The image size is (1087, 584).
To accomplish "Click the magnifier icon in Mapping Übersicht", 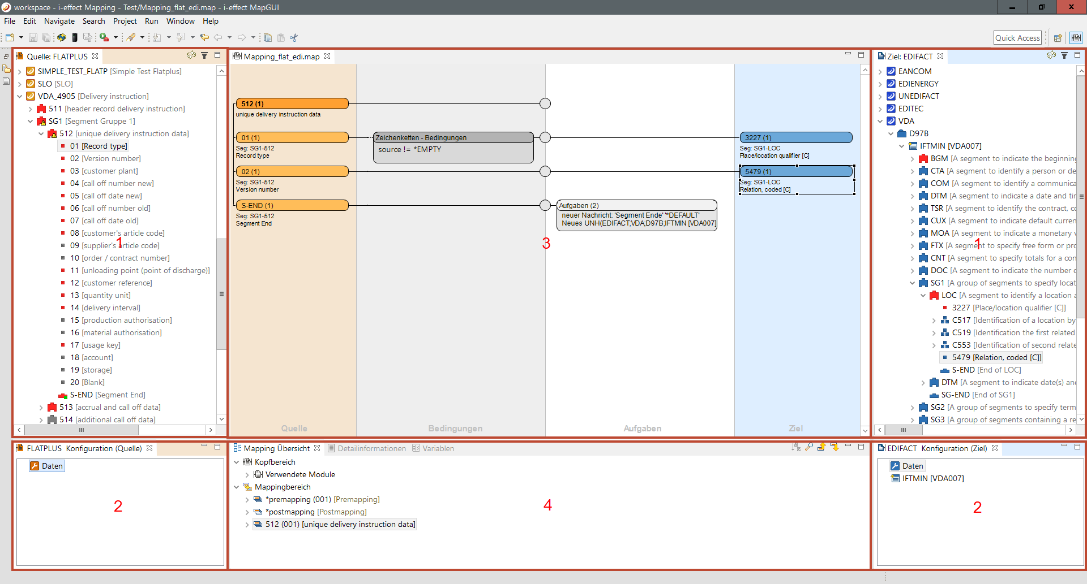I will [809, 447].
